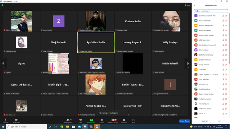
Task: Toggle the Participants panel button
Action: 68,121
